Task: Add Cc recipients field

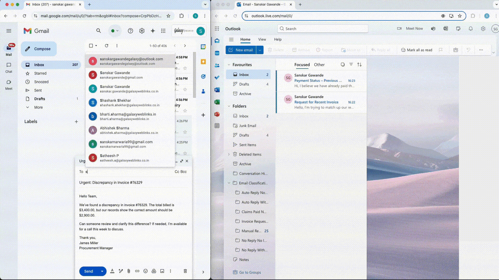Action: coord(177,172)
